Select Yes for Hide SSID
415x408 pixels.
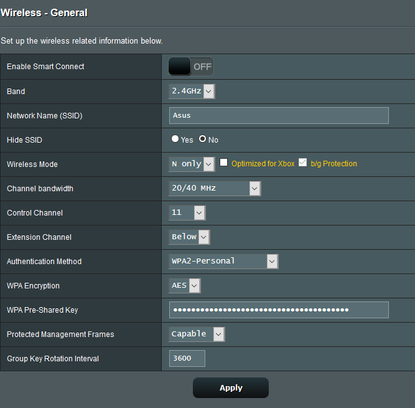click(x=175, y=139)
